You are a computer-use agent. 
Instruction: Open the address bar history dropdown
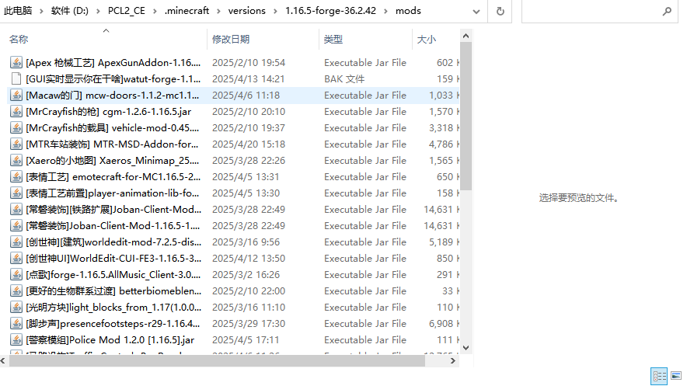point(477,11)
